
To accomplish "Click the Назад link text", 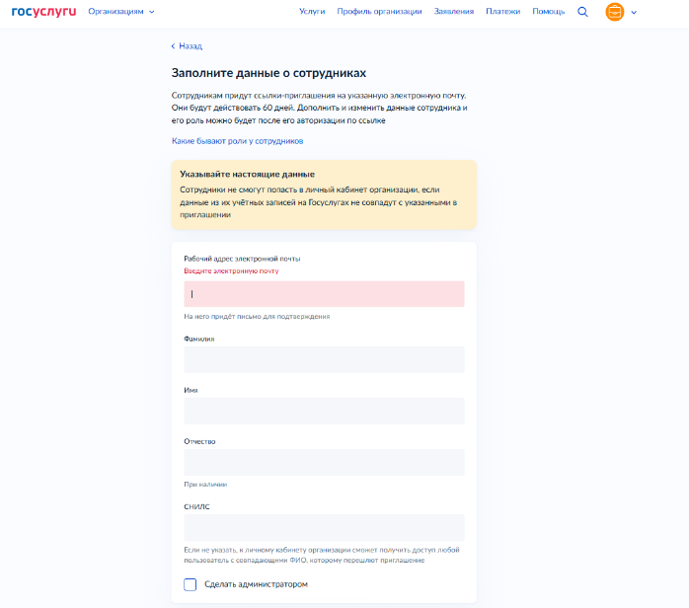I will (191, 46).
